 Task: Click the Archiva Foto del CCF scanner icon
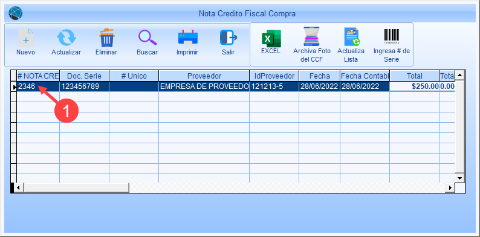tap(311, 37)
